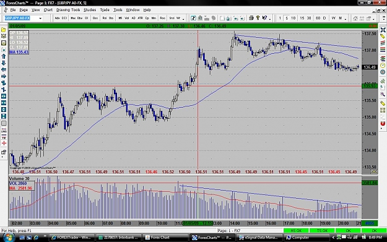Screen dimensions: 387x242
Task: Add the Vol volume study
Action: (126, 18)
